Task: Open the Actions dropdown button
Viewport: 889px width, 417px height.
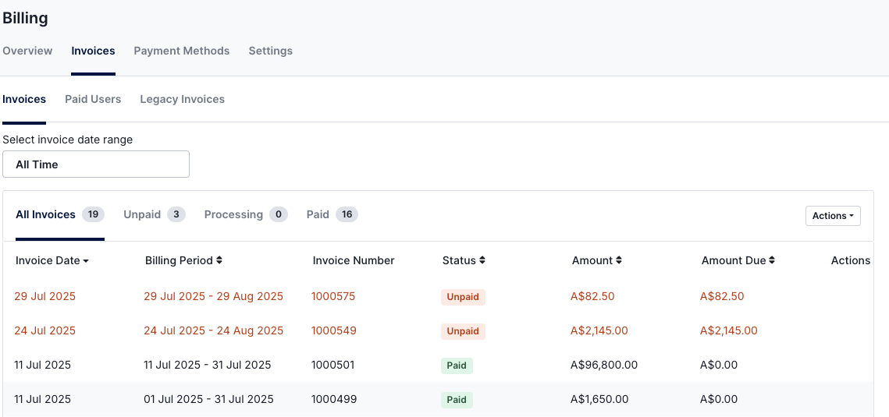Action: (833, 216)
